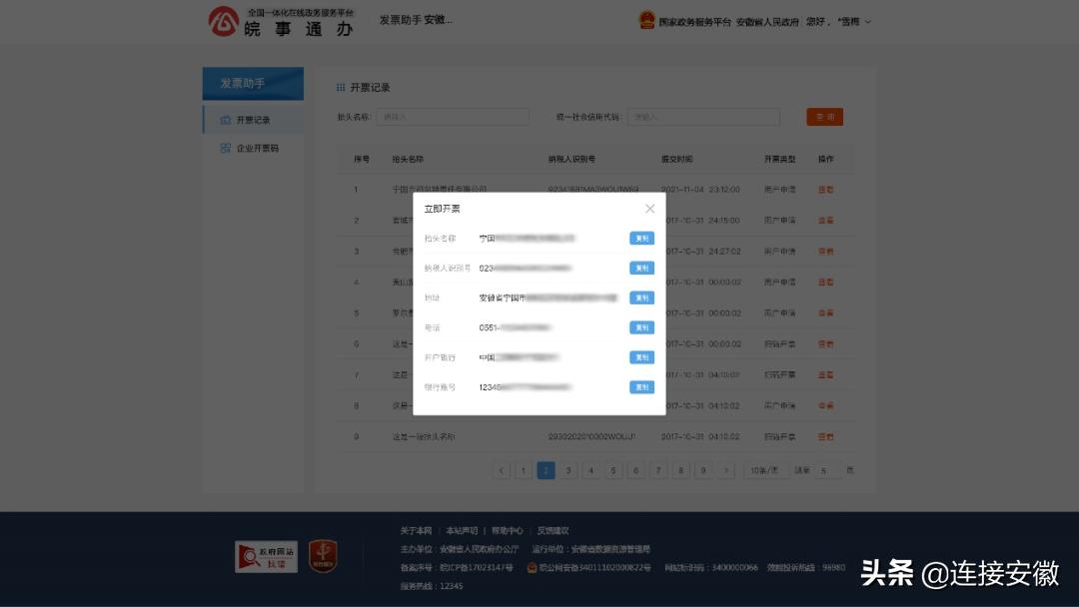Click the grid icon beside 开票记录 title
Screen dimensions: 1079x607
pyautogui.click(x=341, y=87)
